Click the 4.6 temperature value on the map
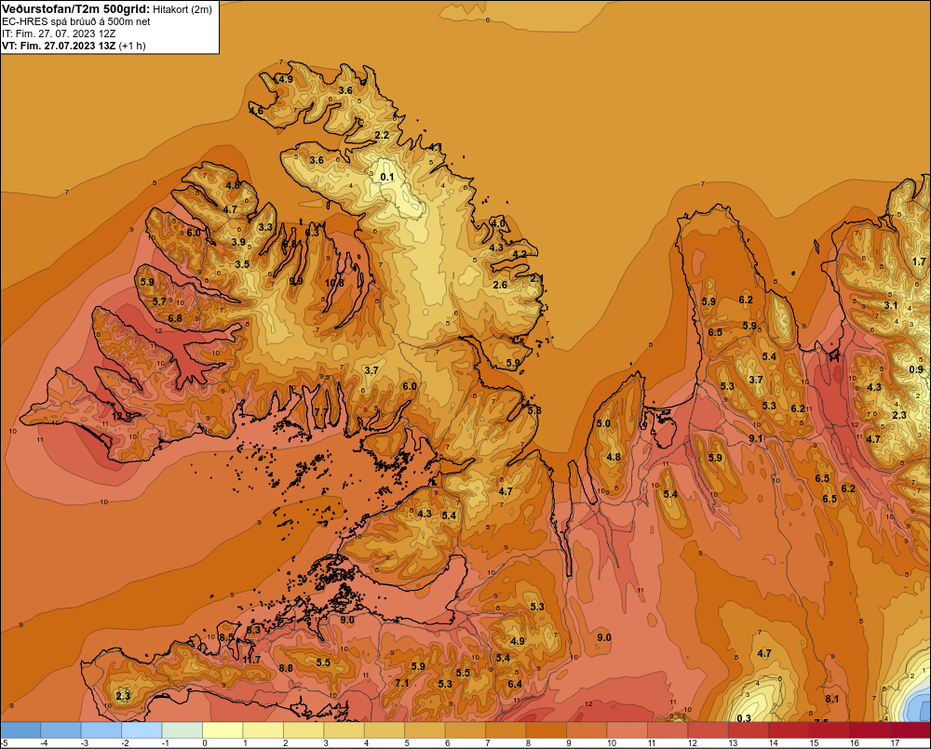 pyautogui.click(x=256, y=111)
